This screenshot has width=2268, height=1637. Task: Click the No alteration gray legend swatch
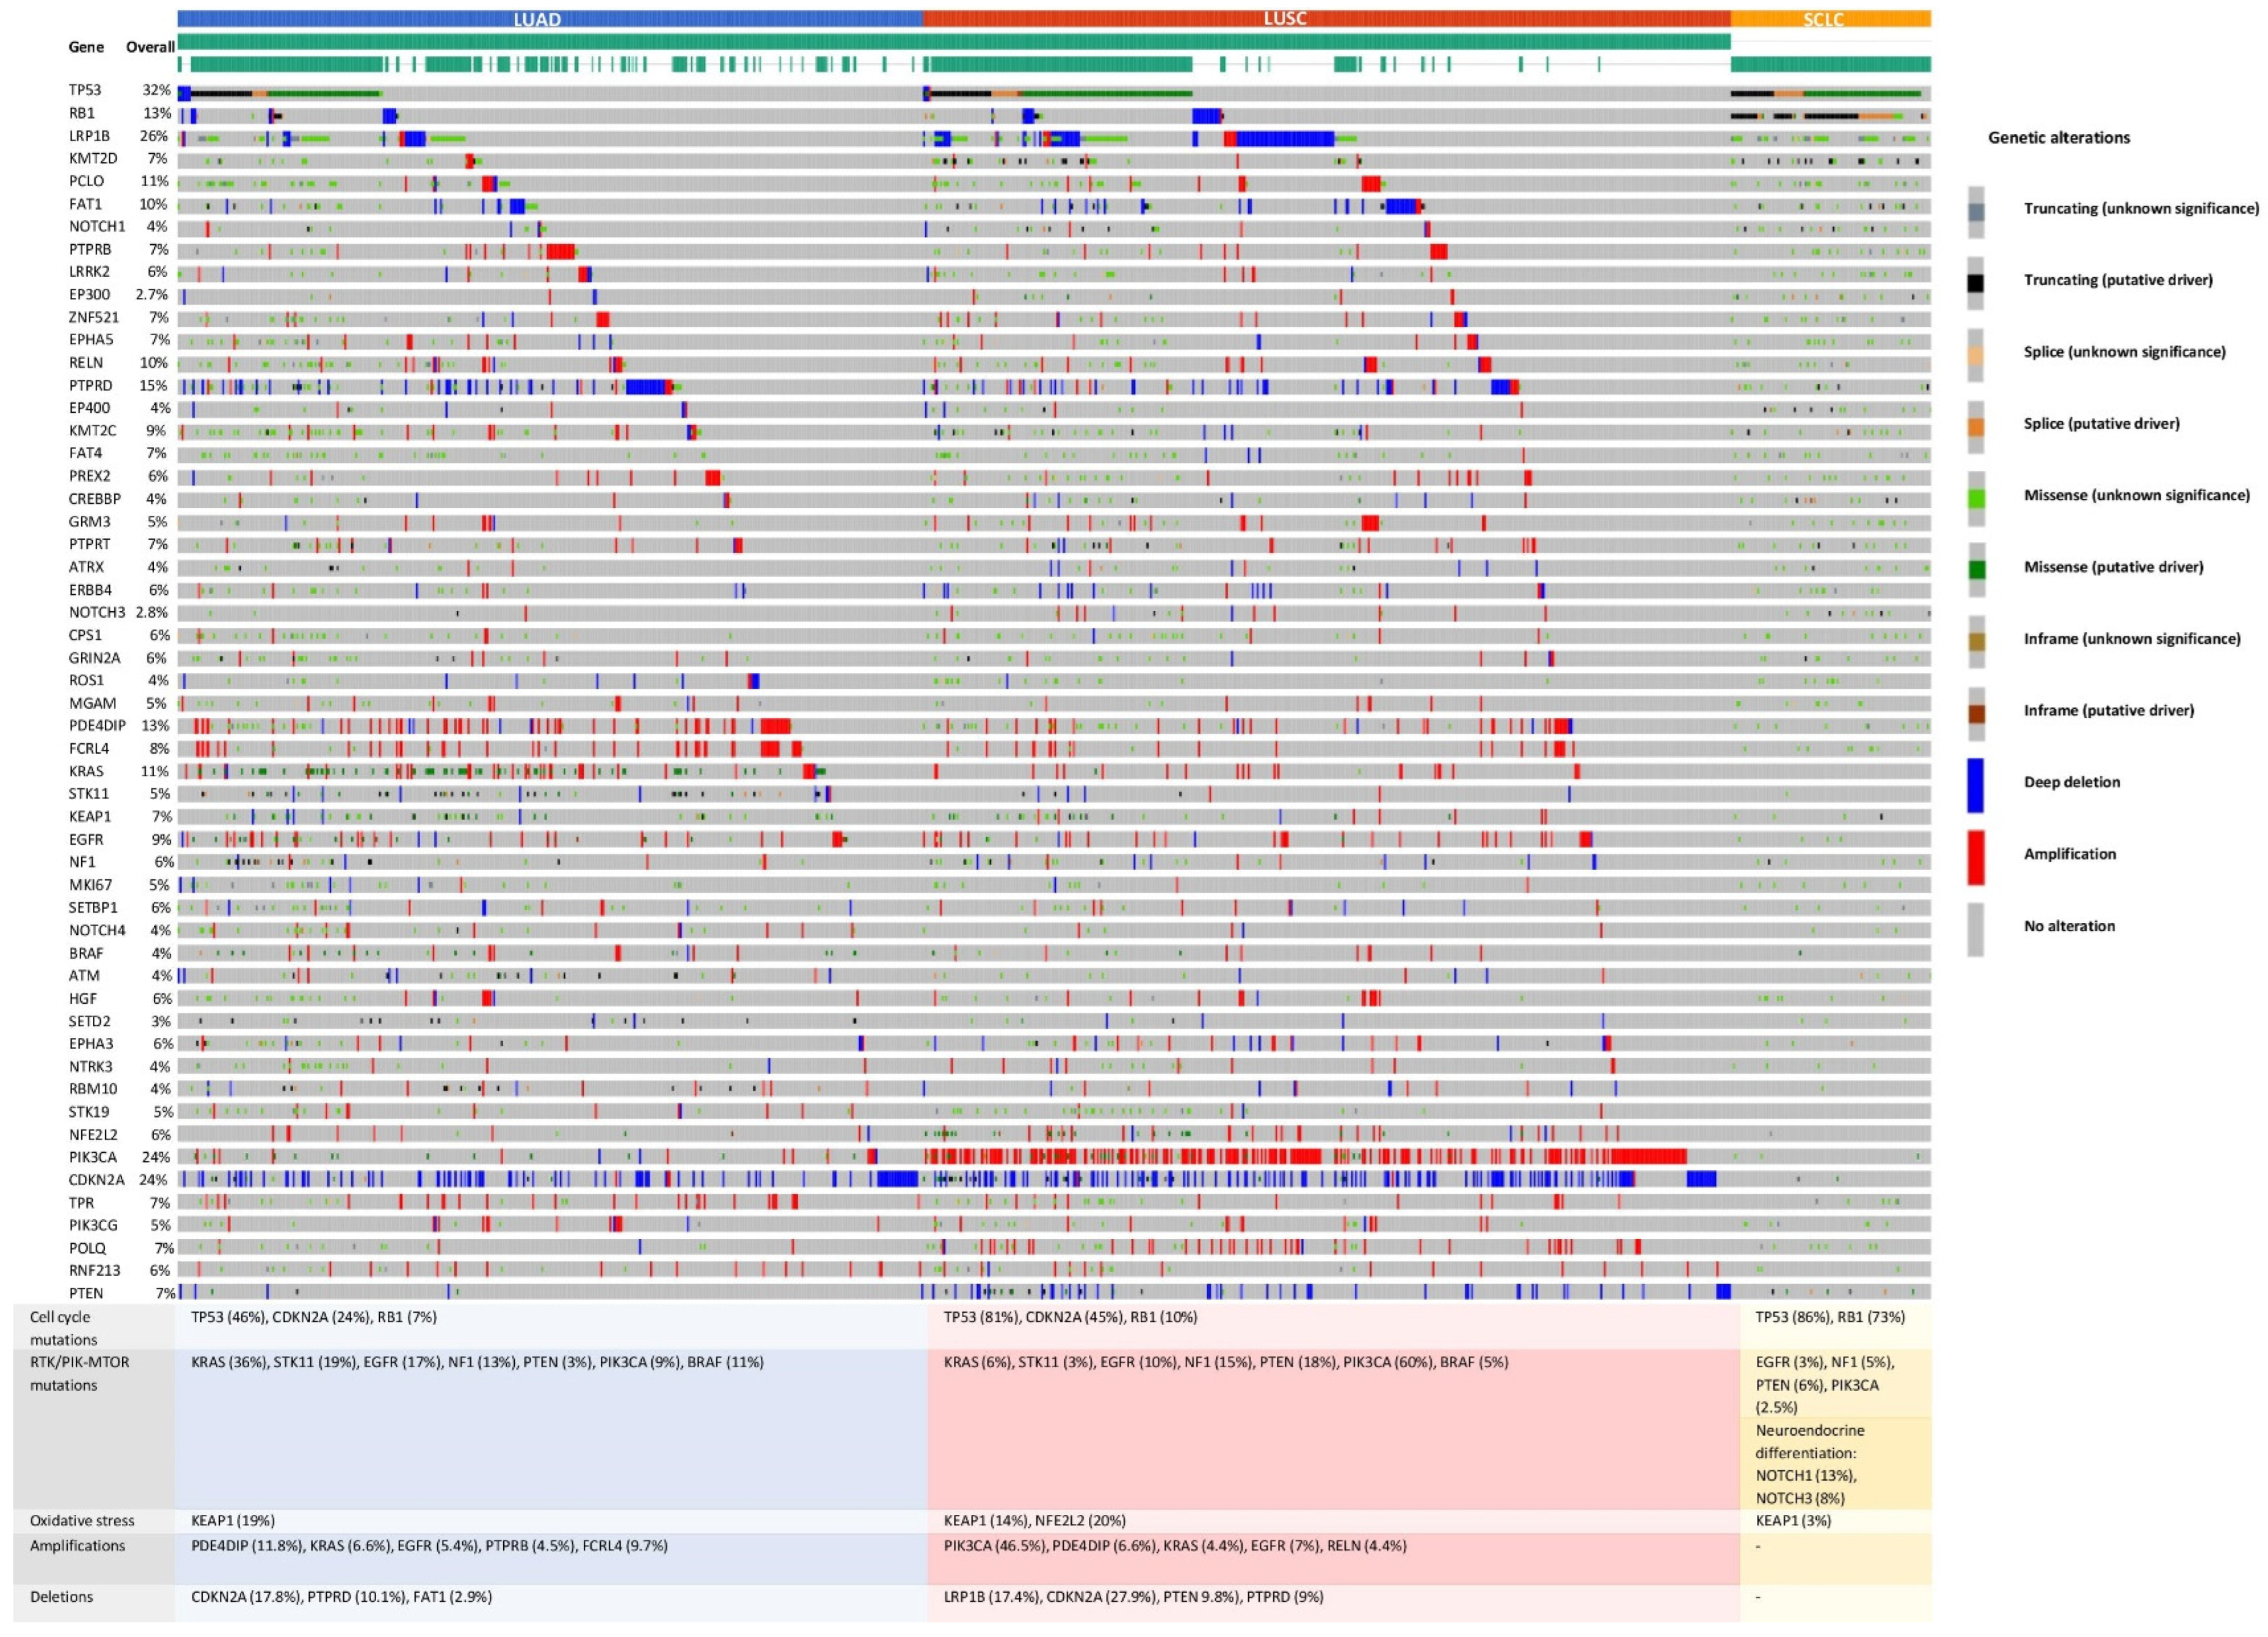coord(1975,929)
